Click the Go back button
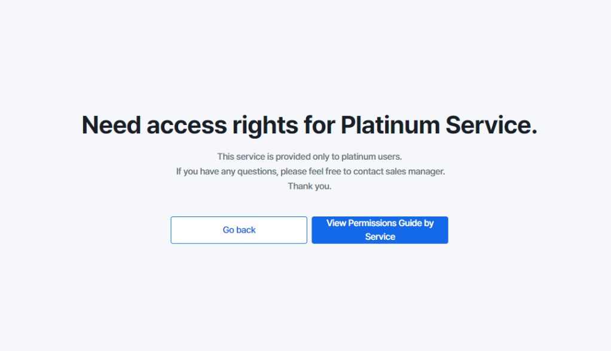Image resolution: width=611 pixels, height=351 pixels. click(239, 230)
